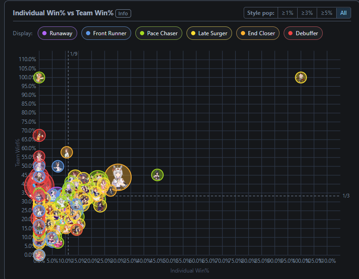
Task: Select the All style pop filter
Action: click(343, 13)
